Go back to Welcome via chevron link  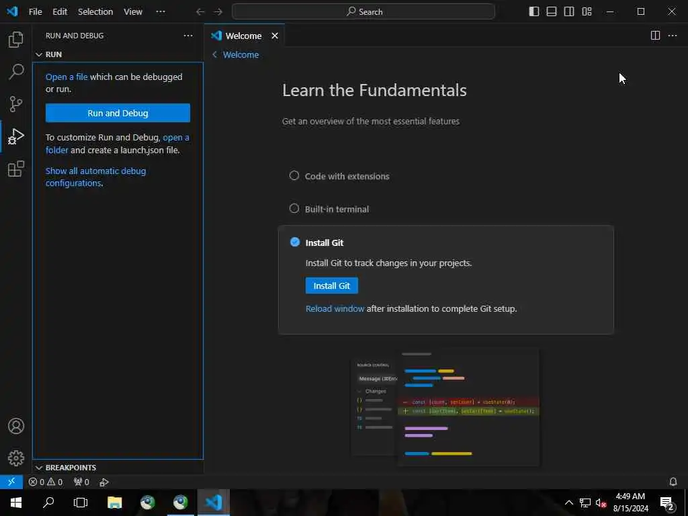(x=235, y=54)
